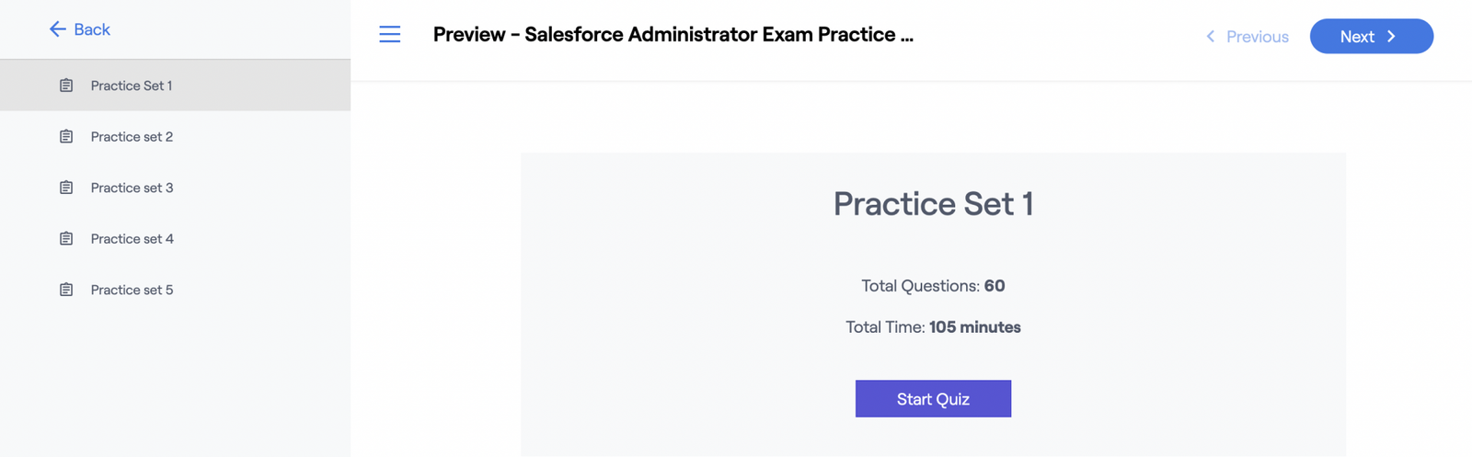Start the quiz for Practice Set 1
Screen dimensions: 1472x457
tap(933, 399)
